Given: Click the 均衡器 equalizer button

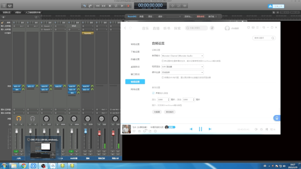Looking at the screenshot, I should (157, 112).
